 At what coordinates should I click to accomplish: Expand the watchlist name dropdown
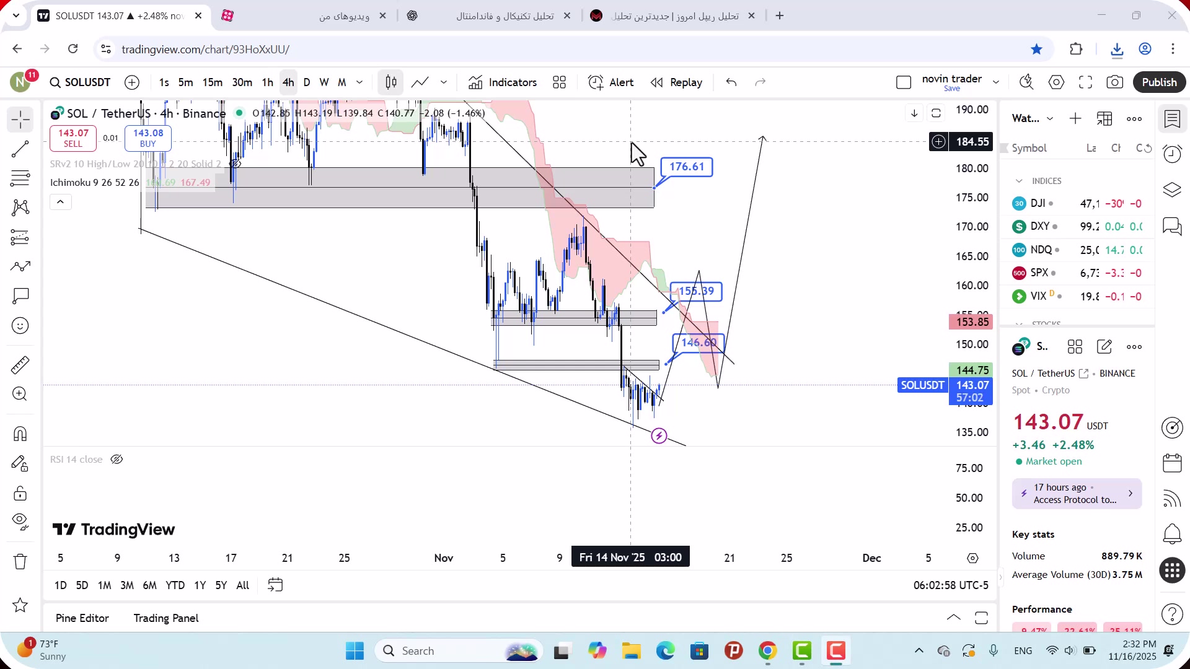[1050, 119]
